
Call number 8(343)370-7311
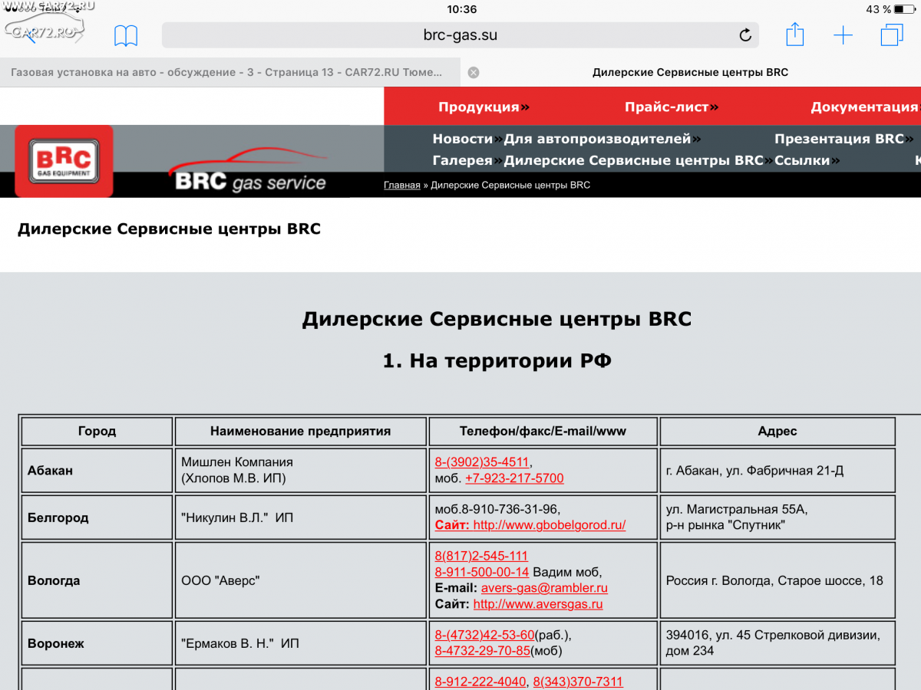[578, 682]
